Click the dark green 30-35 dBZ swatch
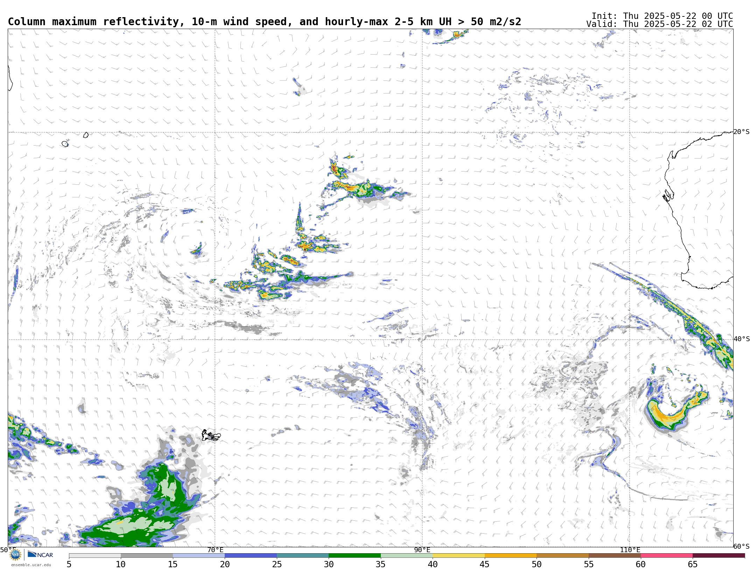The width and height of the screenshot is (756, 569). 355,556
